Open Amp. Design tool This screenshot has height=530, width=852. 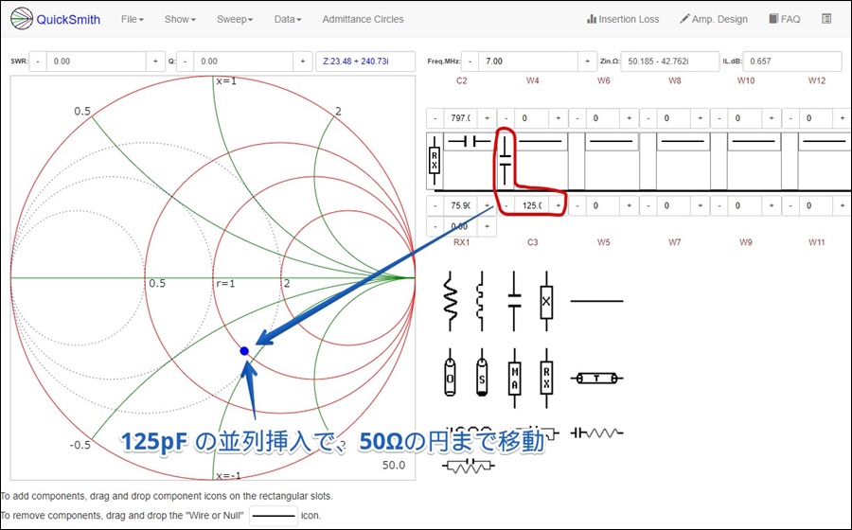click(714, 19)
